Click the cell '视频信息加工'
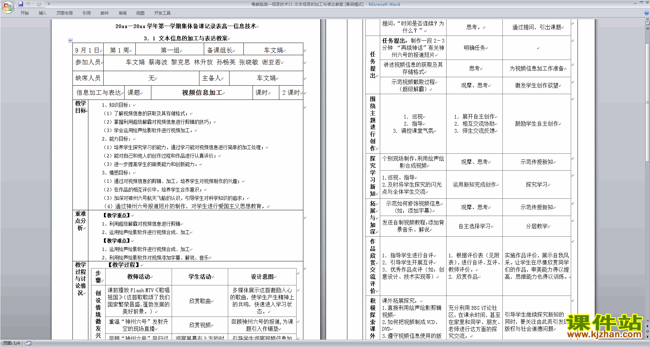The image size is (650, 347). click(x=202, y=92)
